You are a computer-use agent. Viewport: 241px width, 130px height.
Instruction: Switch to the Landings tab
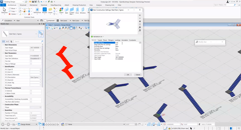pos(118,40)
